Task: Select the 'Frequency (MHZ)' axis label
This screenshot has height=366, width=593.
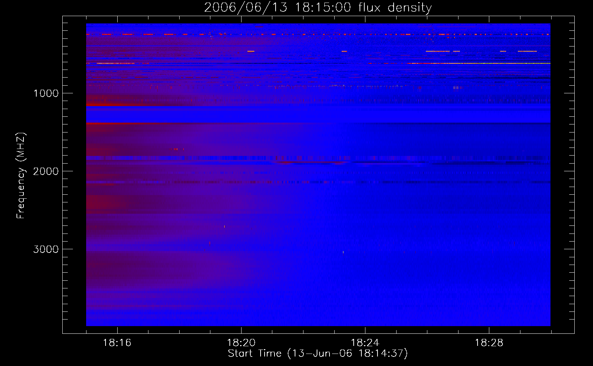Action: (x=21, y=176)
